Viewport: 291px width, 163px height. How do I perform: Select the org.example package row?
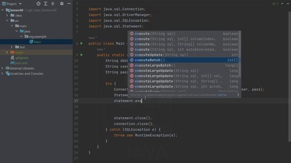pyautogui.click(x=36, y=36)
